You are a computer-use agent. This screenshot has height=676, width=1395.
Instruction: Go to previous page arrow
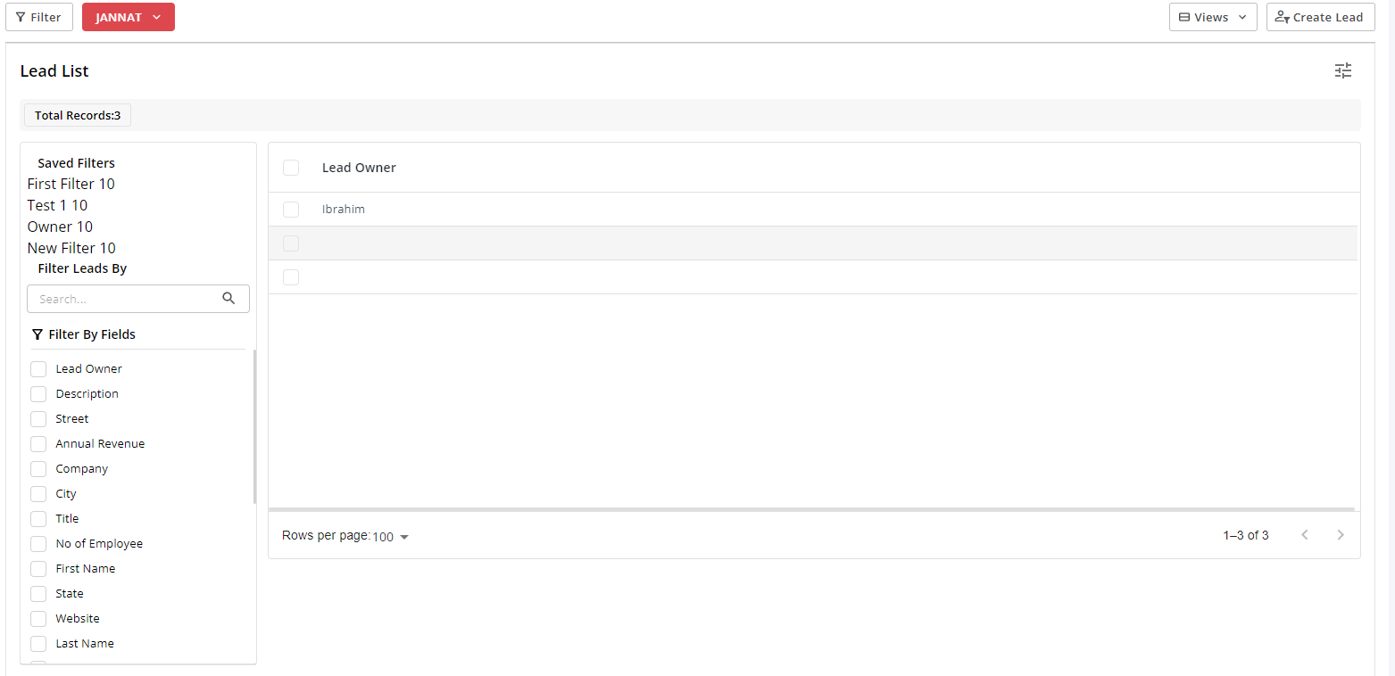1305,535
